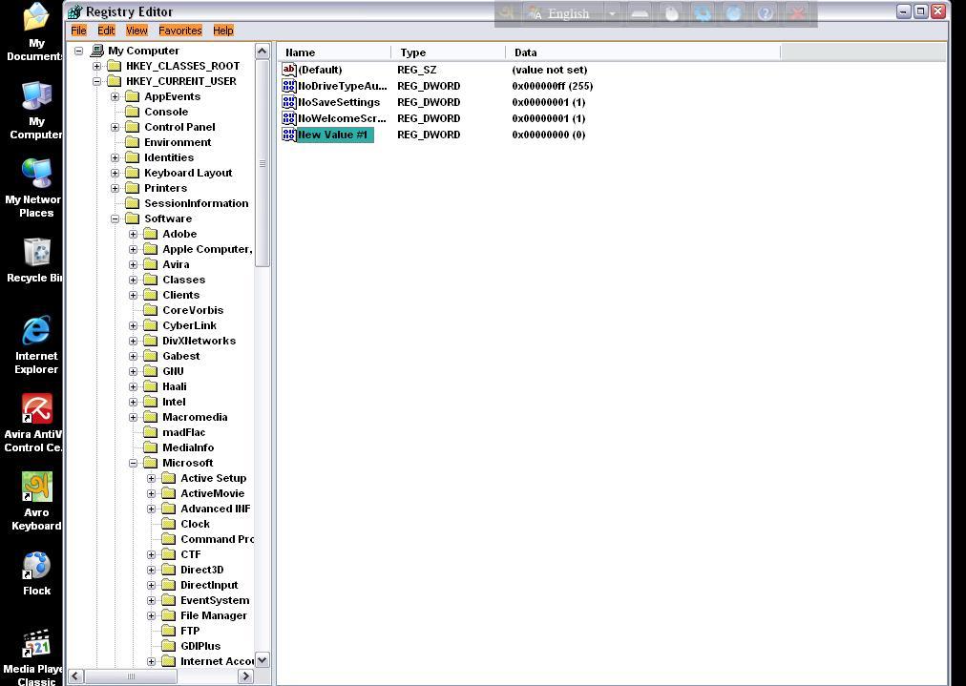The width and height of the screenshot is (966, 686).
Task: Expand the HKEY_CLASSES_ROOT key
Action: 96,66
